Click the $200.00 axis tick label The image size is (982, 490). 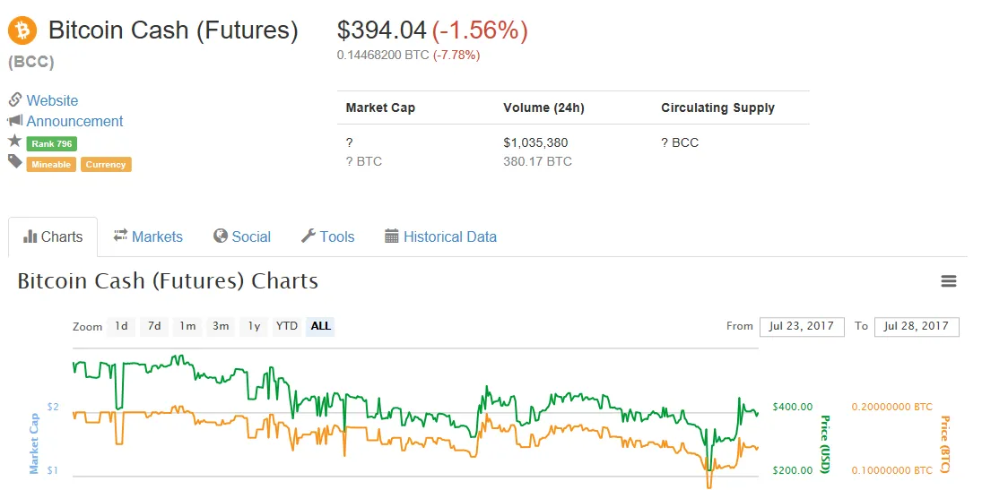pos(792,470)
